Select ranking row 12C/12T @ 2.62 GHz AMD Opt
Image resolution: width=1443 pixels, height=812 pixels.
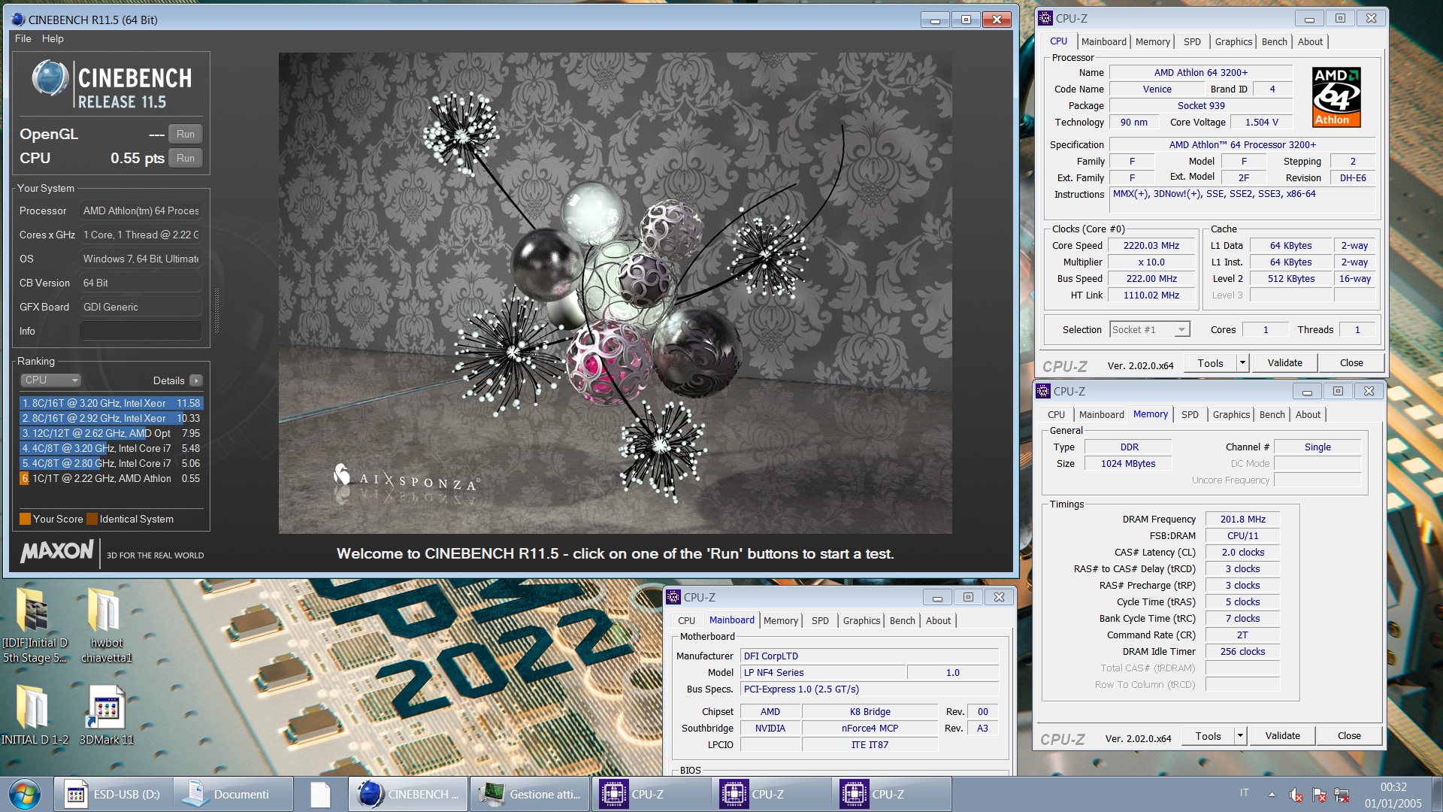coord(110,434)
